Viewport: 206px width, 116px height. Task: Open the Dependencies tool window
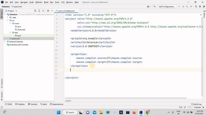point(57,104)
